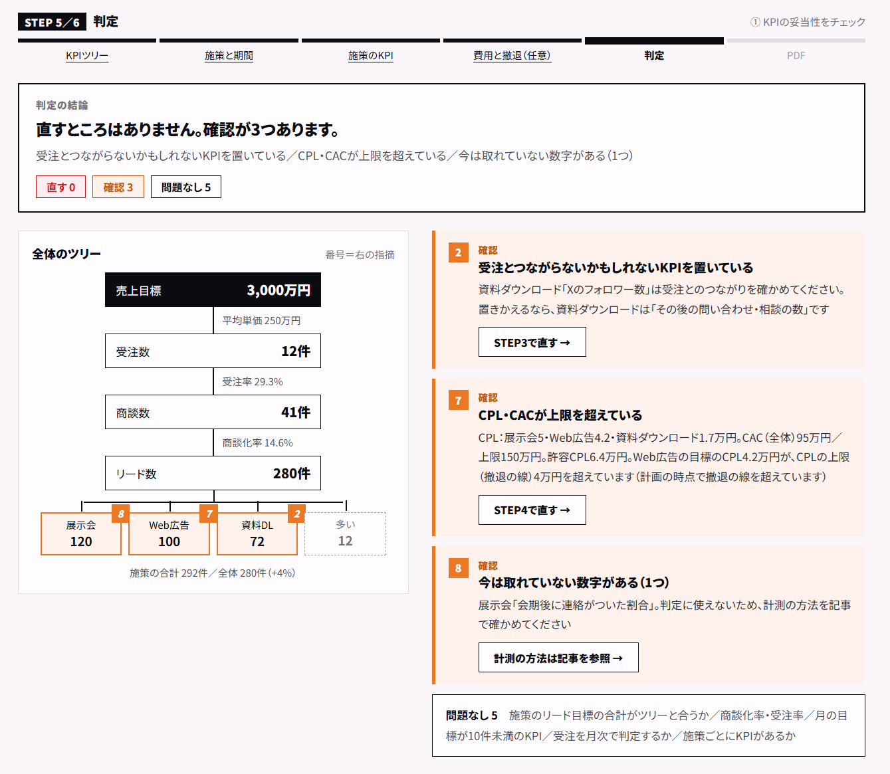Screen dimensions: 890x774
Task: Go to the 施策と期間 step tab
Action: point(229,56)
